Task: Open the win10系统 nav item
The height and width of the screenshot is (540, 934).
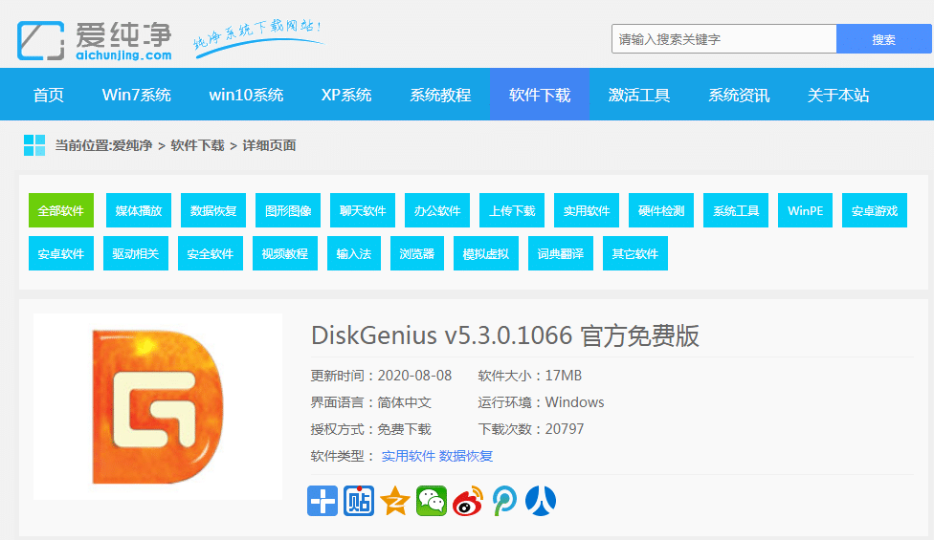Action: 246,96
